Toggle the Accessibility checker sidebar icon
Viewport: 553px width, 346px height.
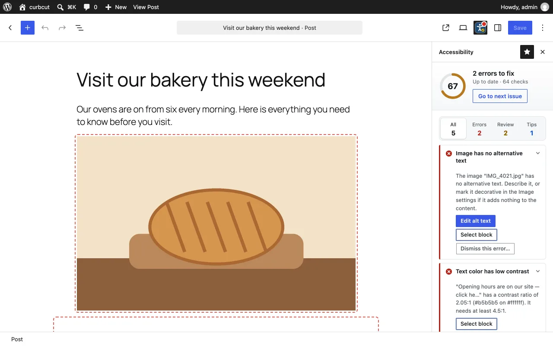click(x=480, y=28)
